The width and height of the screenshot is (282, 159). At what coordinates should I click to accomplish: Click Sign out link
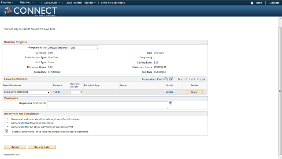tap(274, 3)
